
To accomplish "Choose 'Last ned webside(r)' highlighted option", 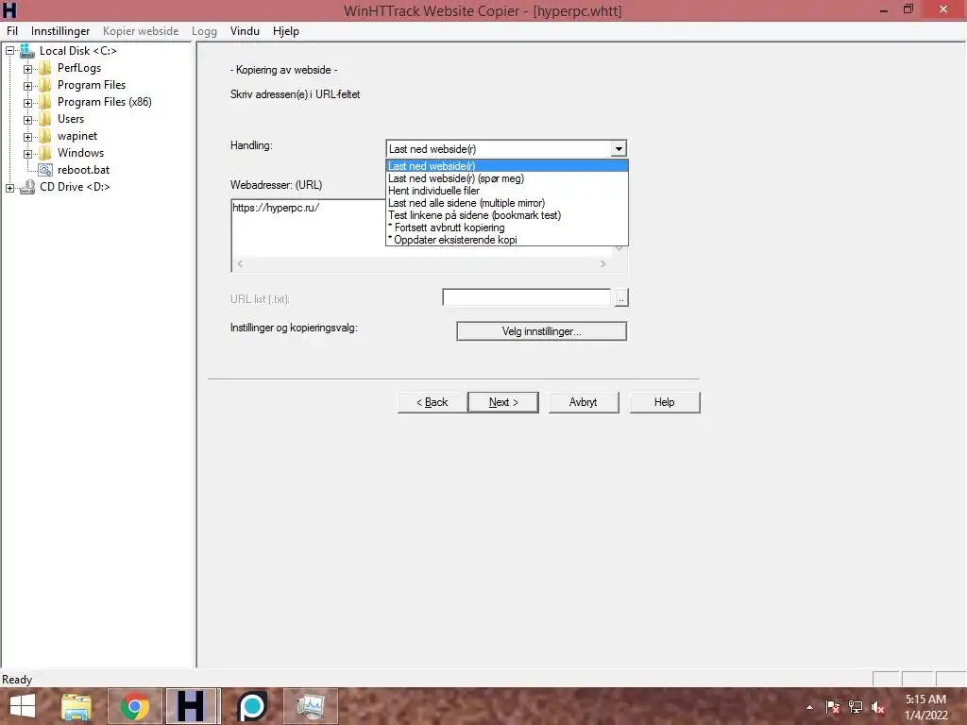I will (506, 166).
